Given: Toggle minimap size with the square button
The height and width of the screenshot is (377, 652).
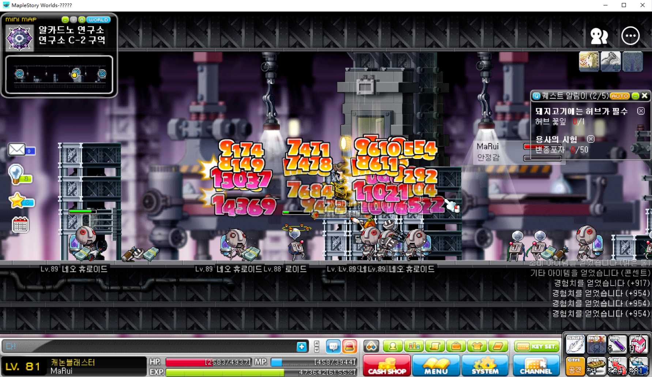Looking at the screenshot, I should (82, 20).
